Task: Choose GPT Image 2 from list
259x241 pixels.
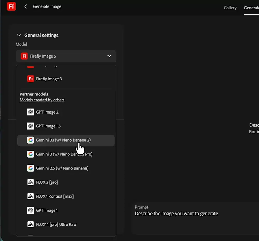Action: (66, 112)
